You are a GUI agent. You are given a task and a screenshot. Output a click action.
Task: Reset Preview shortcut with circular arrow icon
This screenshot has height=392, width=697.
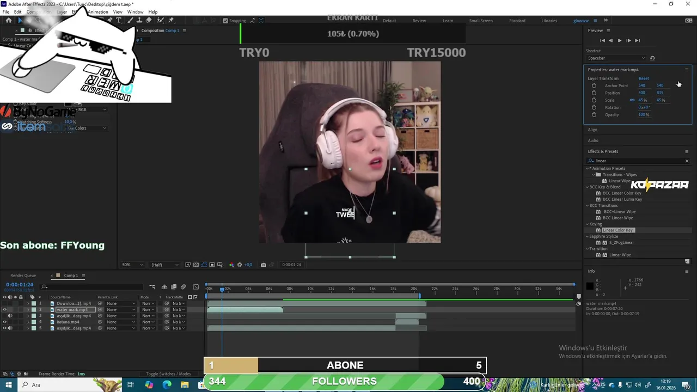tap(652, 58)
